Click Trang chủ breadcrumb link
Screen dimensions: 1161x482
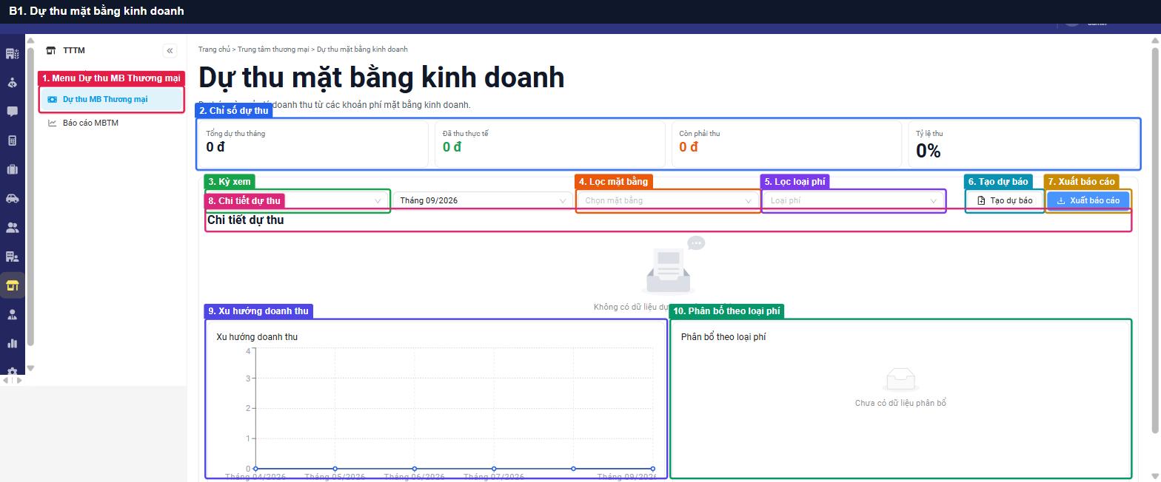(x=214, y=49)
